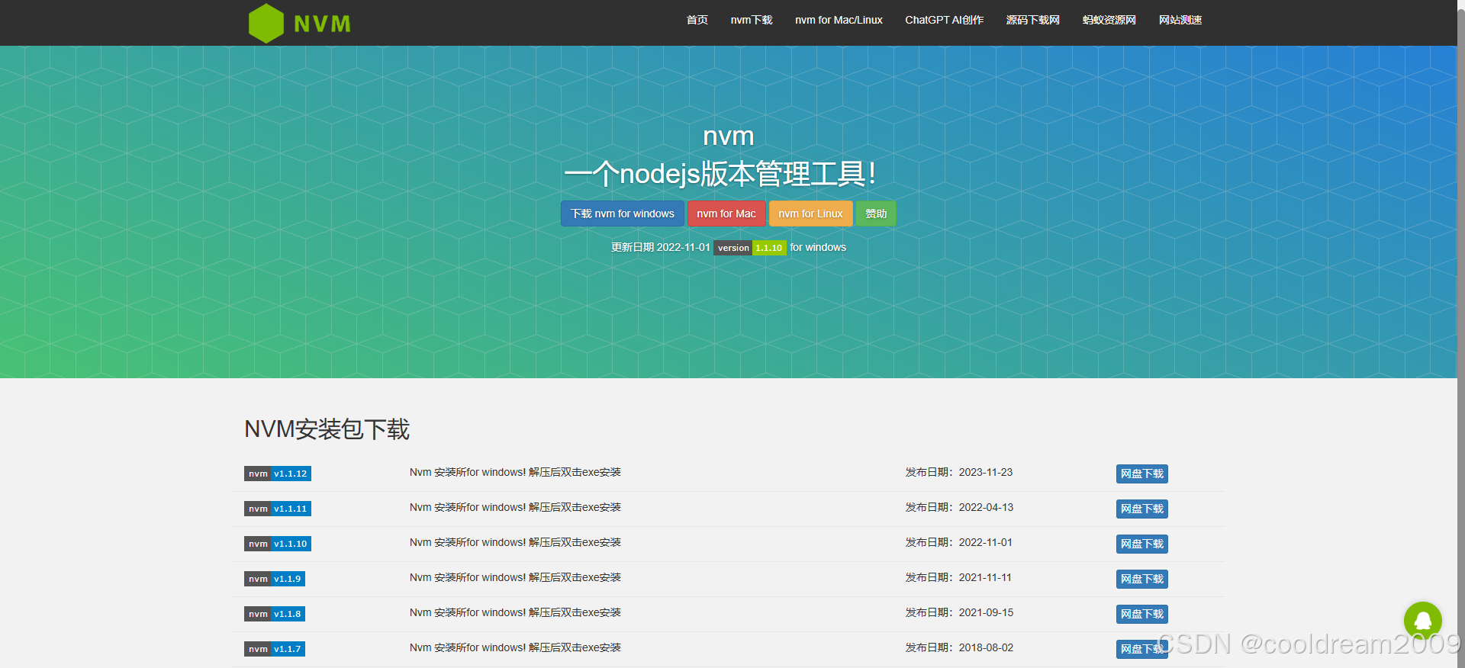Click the green hexagon NVM logo
Screen dimensions: 1465x668
pyautogui.click(x=300, y=23)
